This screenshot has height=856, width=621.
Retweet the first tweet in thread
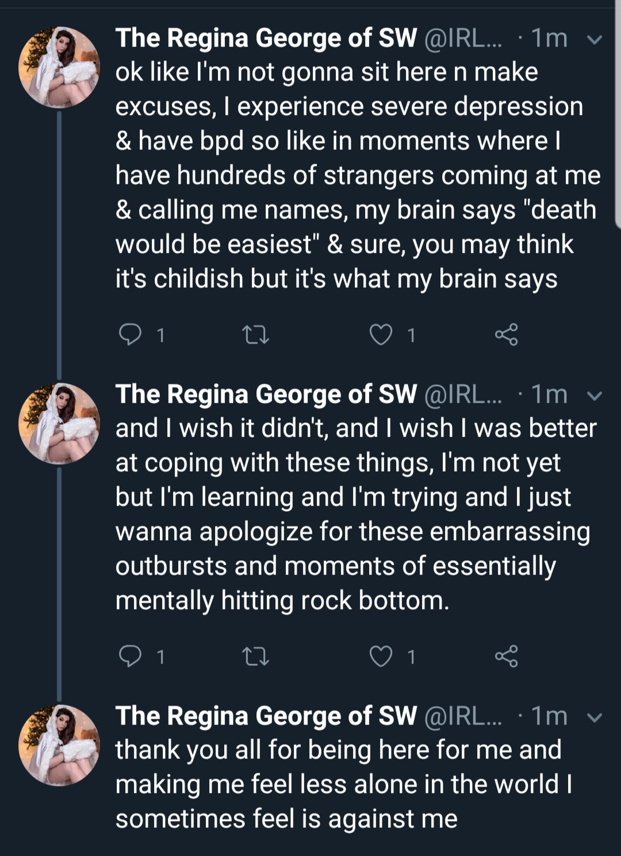(255, 334)
